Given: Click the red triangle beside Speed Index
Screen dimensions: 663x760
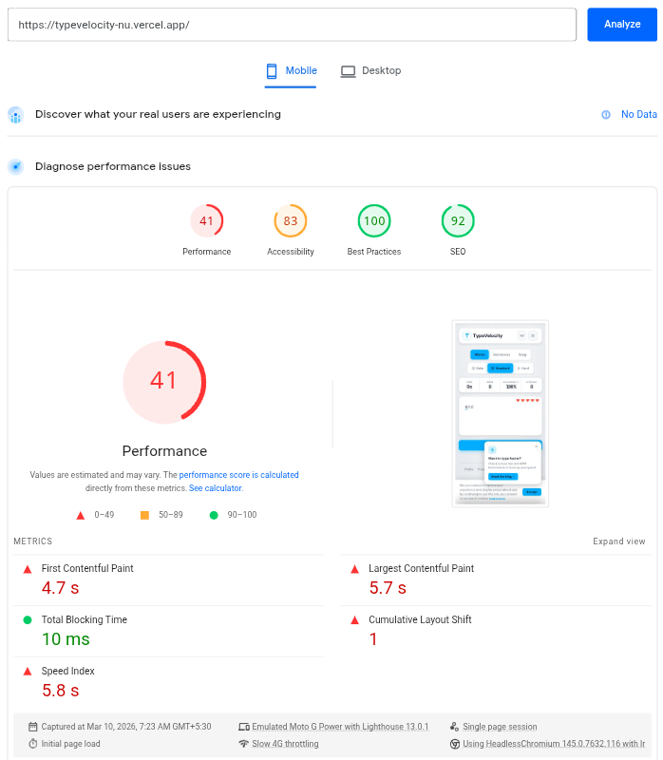Looking at the screenshot, I should (x=28, y=672).
